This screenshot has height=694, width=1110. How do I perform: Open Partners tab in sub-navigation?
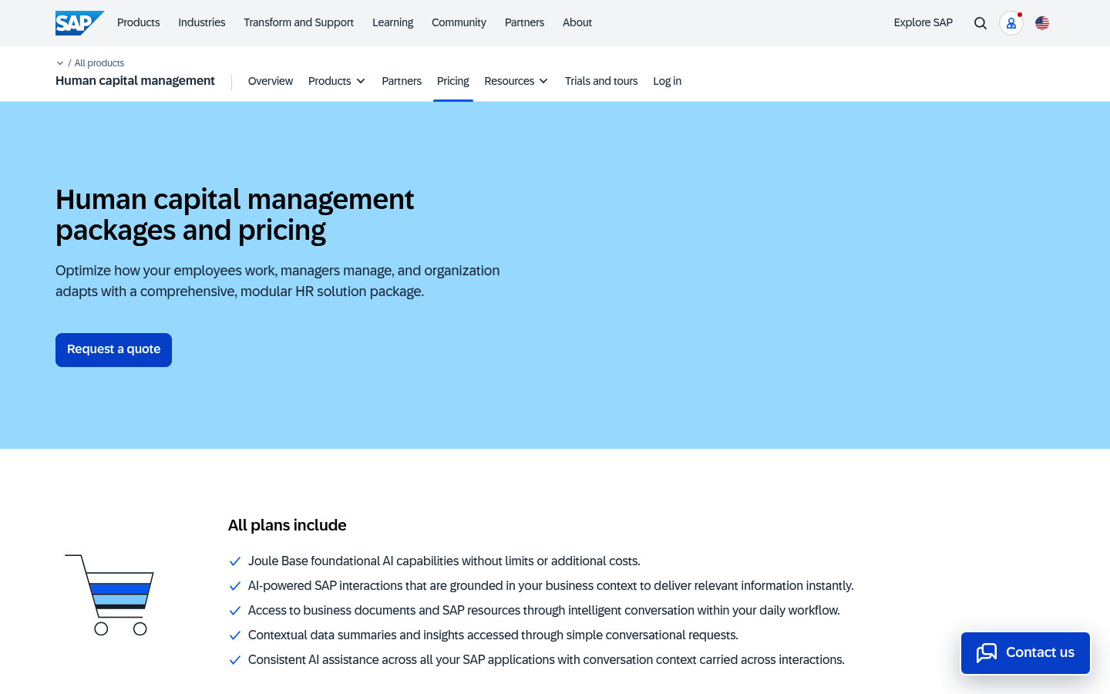pos(402,81)
